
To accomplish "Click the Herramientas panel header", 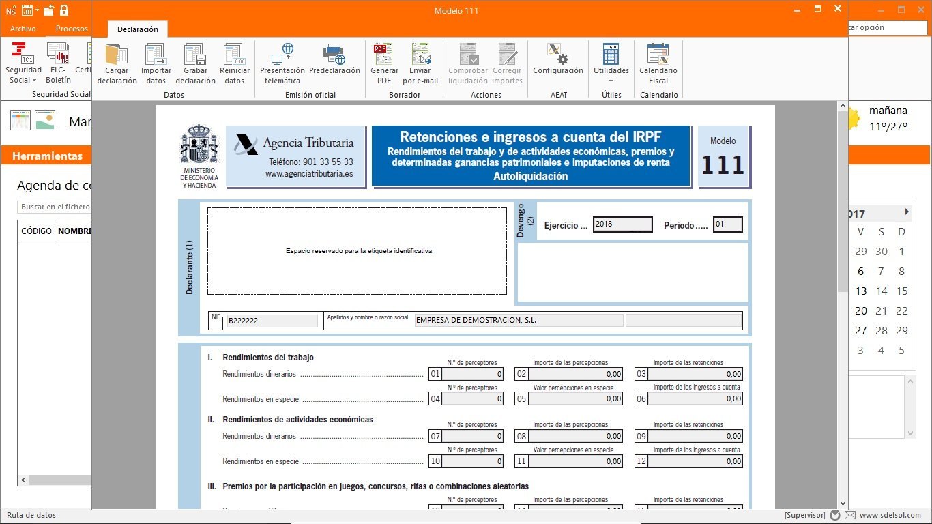I will [47, 156].
